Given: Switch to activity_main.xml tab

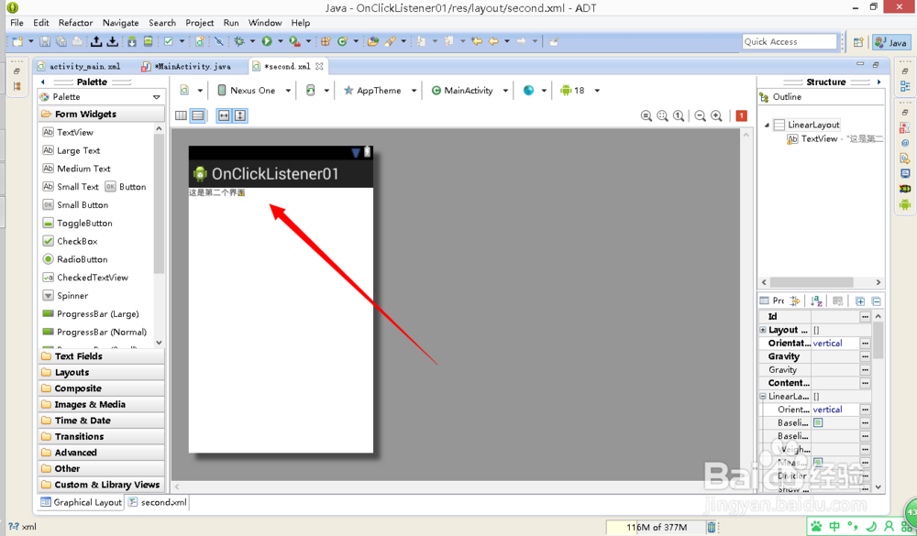Looking at the screenshot, I should pos(79,67).
